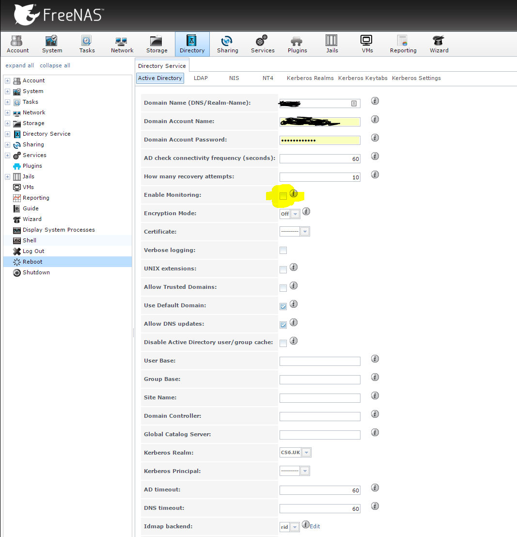Open the Certificate dropdown
Screen dimensions: 517x537
295,232
